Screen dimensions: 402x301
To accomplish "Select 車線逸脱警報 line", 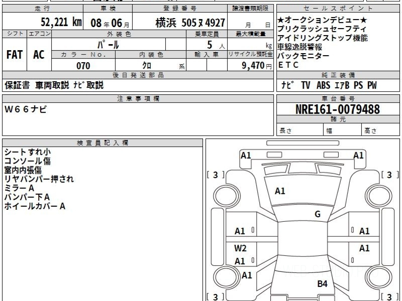I will tap(300, 47).
